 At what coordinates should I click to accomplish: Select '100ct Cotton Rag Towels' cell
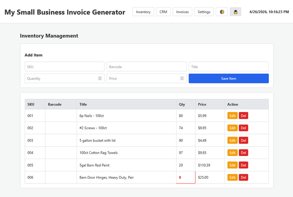click(x=126, y=153)
